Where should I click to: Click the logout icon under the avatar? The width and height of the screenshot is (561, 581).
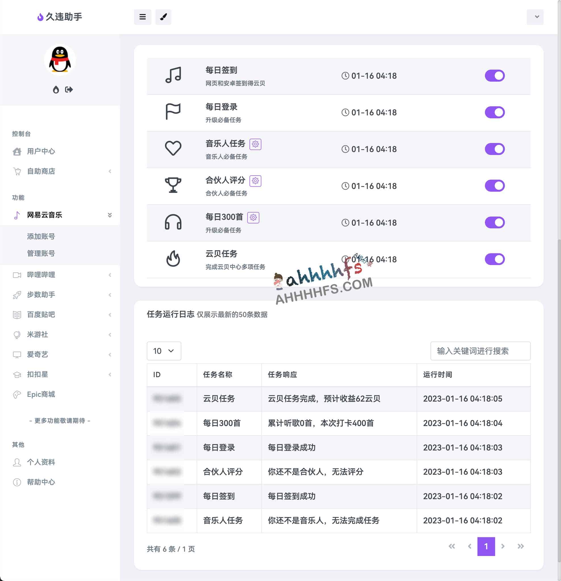68,90
